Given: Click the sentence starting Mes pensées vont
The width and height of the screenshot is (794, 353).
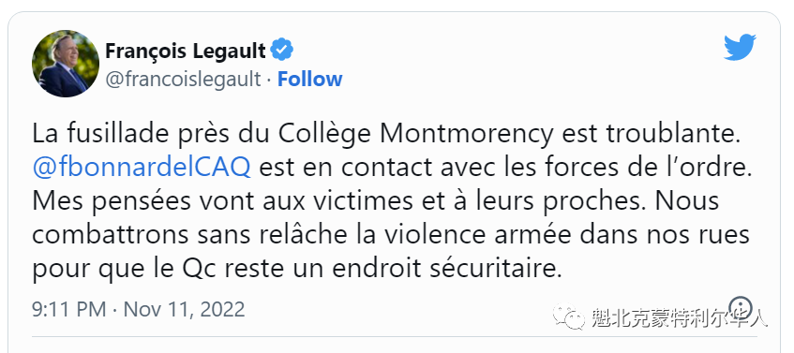Looking at the screenshot, I should 339,202.
